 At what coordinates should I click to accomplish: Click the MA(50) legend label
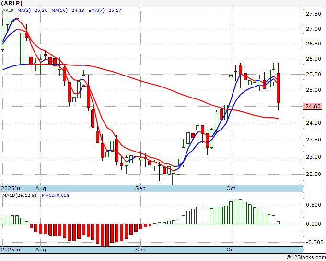pyautogui.click(x=59, y=11)
